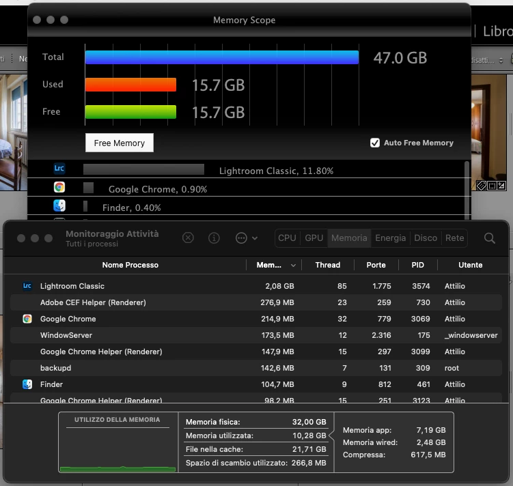Switch to the CPU tab
The image size is (513, 486).
[287, 238]
